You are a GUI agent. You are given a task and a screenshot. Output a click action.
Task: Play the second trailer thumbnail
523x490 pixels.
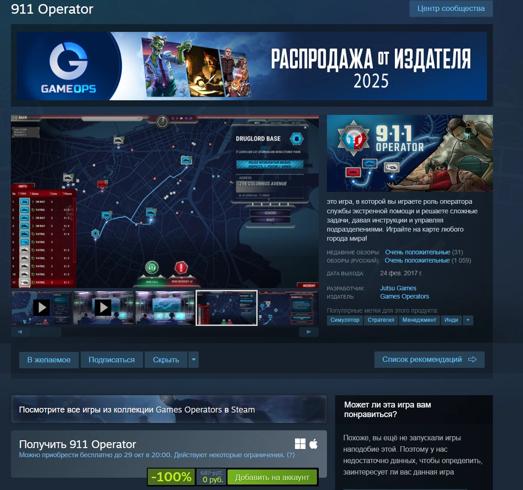103,308
